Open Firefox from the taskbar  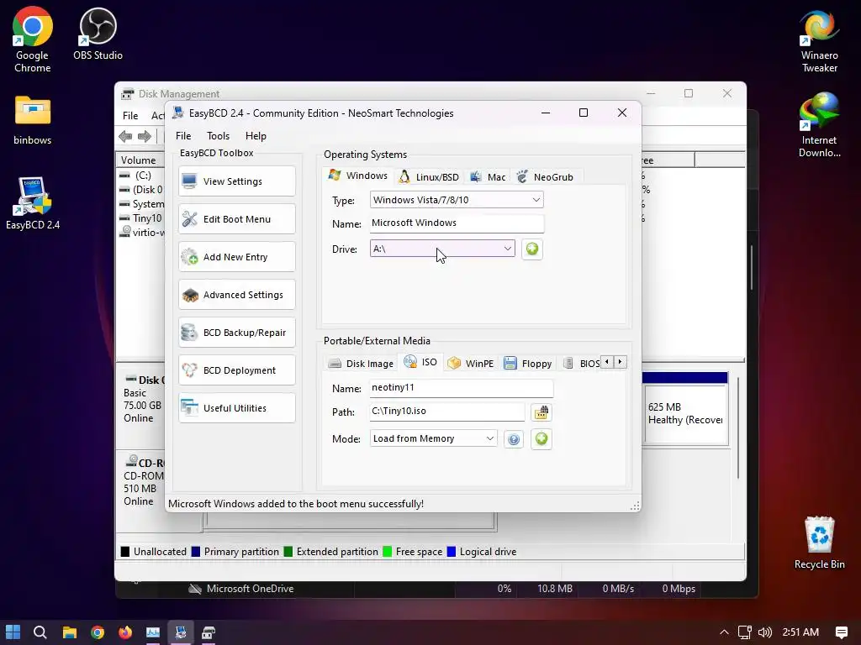[125, 632]
